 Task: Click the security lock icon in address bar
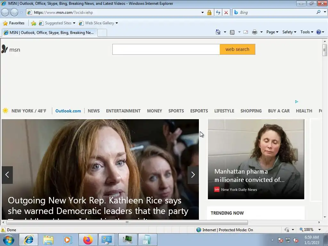click(209, 12)
